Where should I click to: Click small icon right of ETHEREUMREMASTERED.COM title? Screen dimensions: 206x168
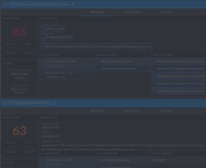73,4
